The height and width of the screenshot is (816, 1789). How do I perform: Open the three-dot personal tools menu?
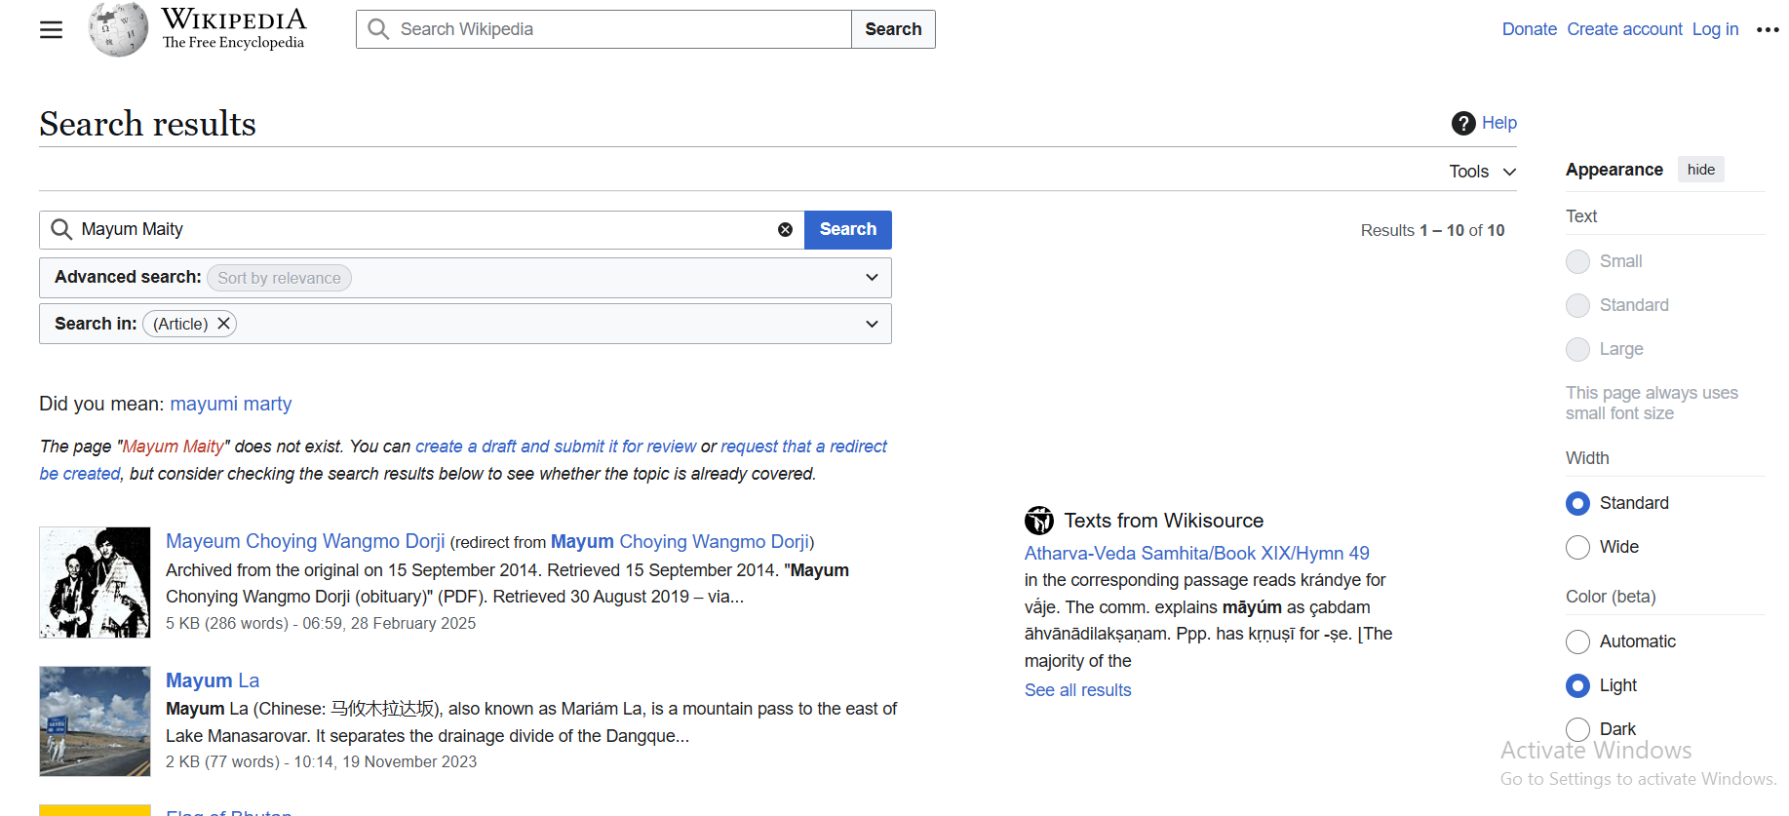(1767, 30)
